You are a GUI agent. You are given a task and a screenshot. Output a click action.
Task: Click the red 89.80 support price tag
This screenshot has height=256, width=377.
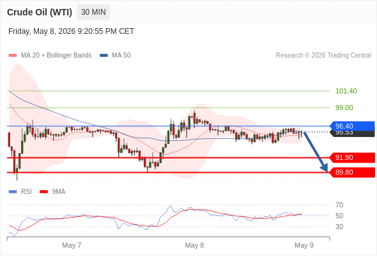[352, 172]
